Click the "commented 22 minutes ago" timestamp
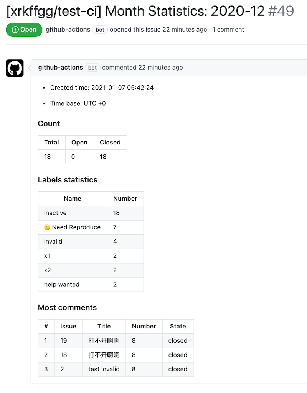Screen dimensions: 307x393 click(x=142, y=68)
